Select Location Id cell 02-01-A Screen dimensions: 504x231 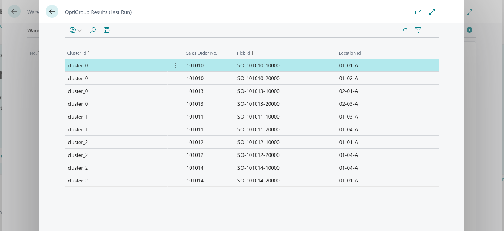(348, 91)
